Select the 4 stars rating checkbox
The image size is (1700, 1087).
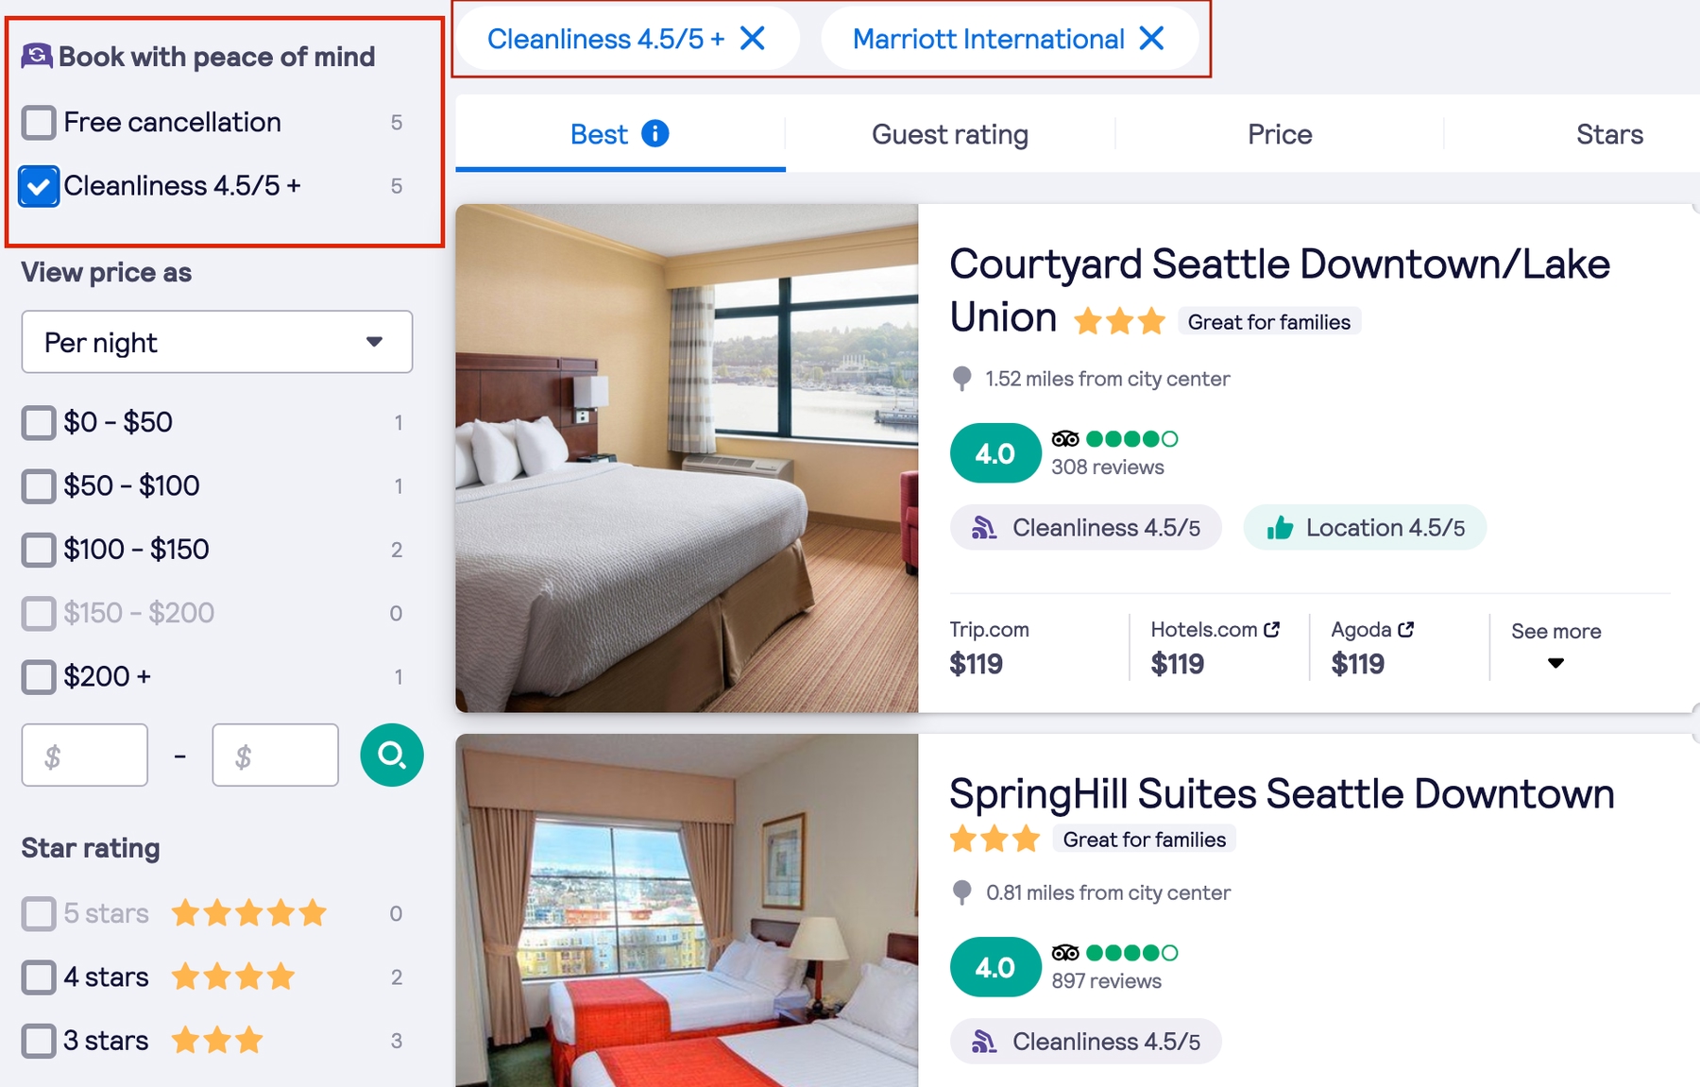pos(39,977)
